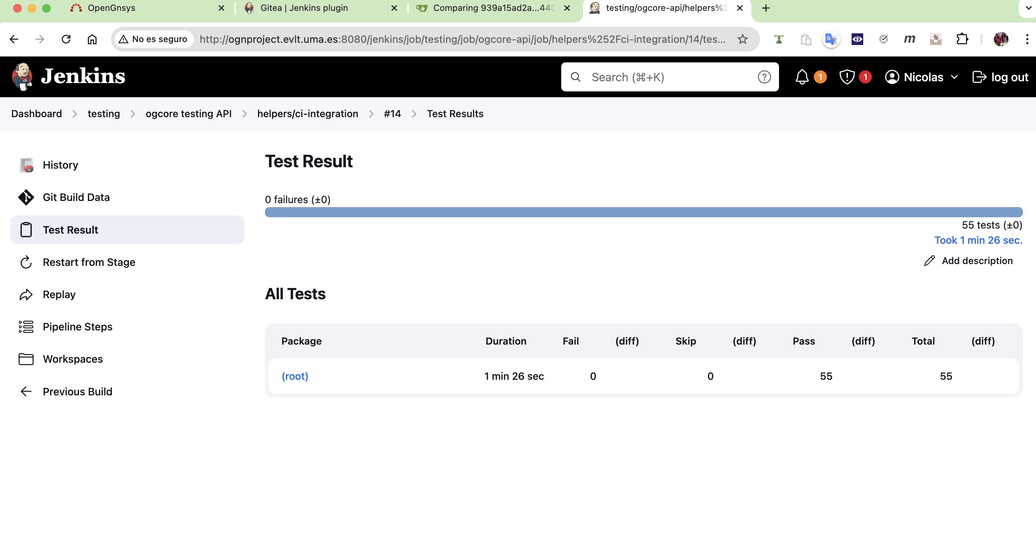This screenshot has width=1036, height=539.
Task: Click the Jenkins logo in header
Action: click(x=68, y=77)
